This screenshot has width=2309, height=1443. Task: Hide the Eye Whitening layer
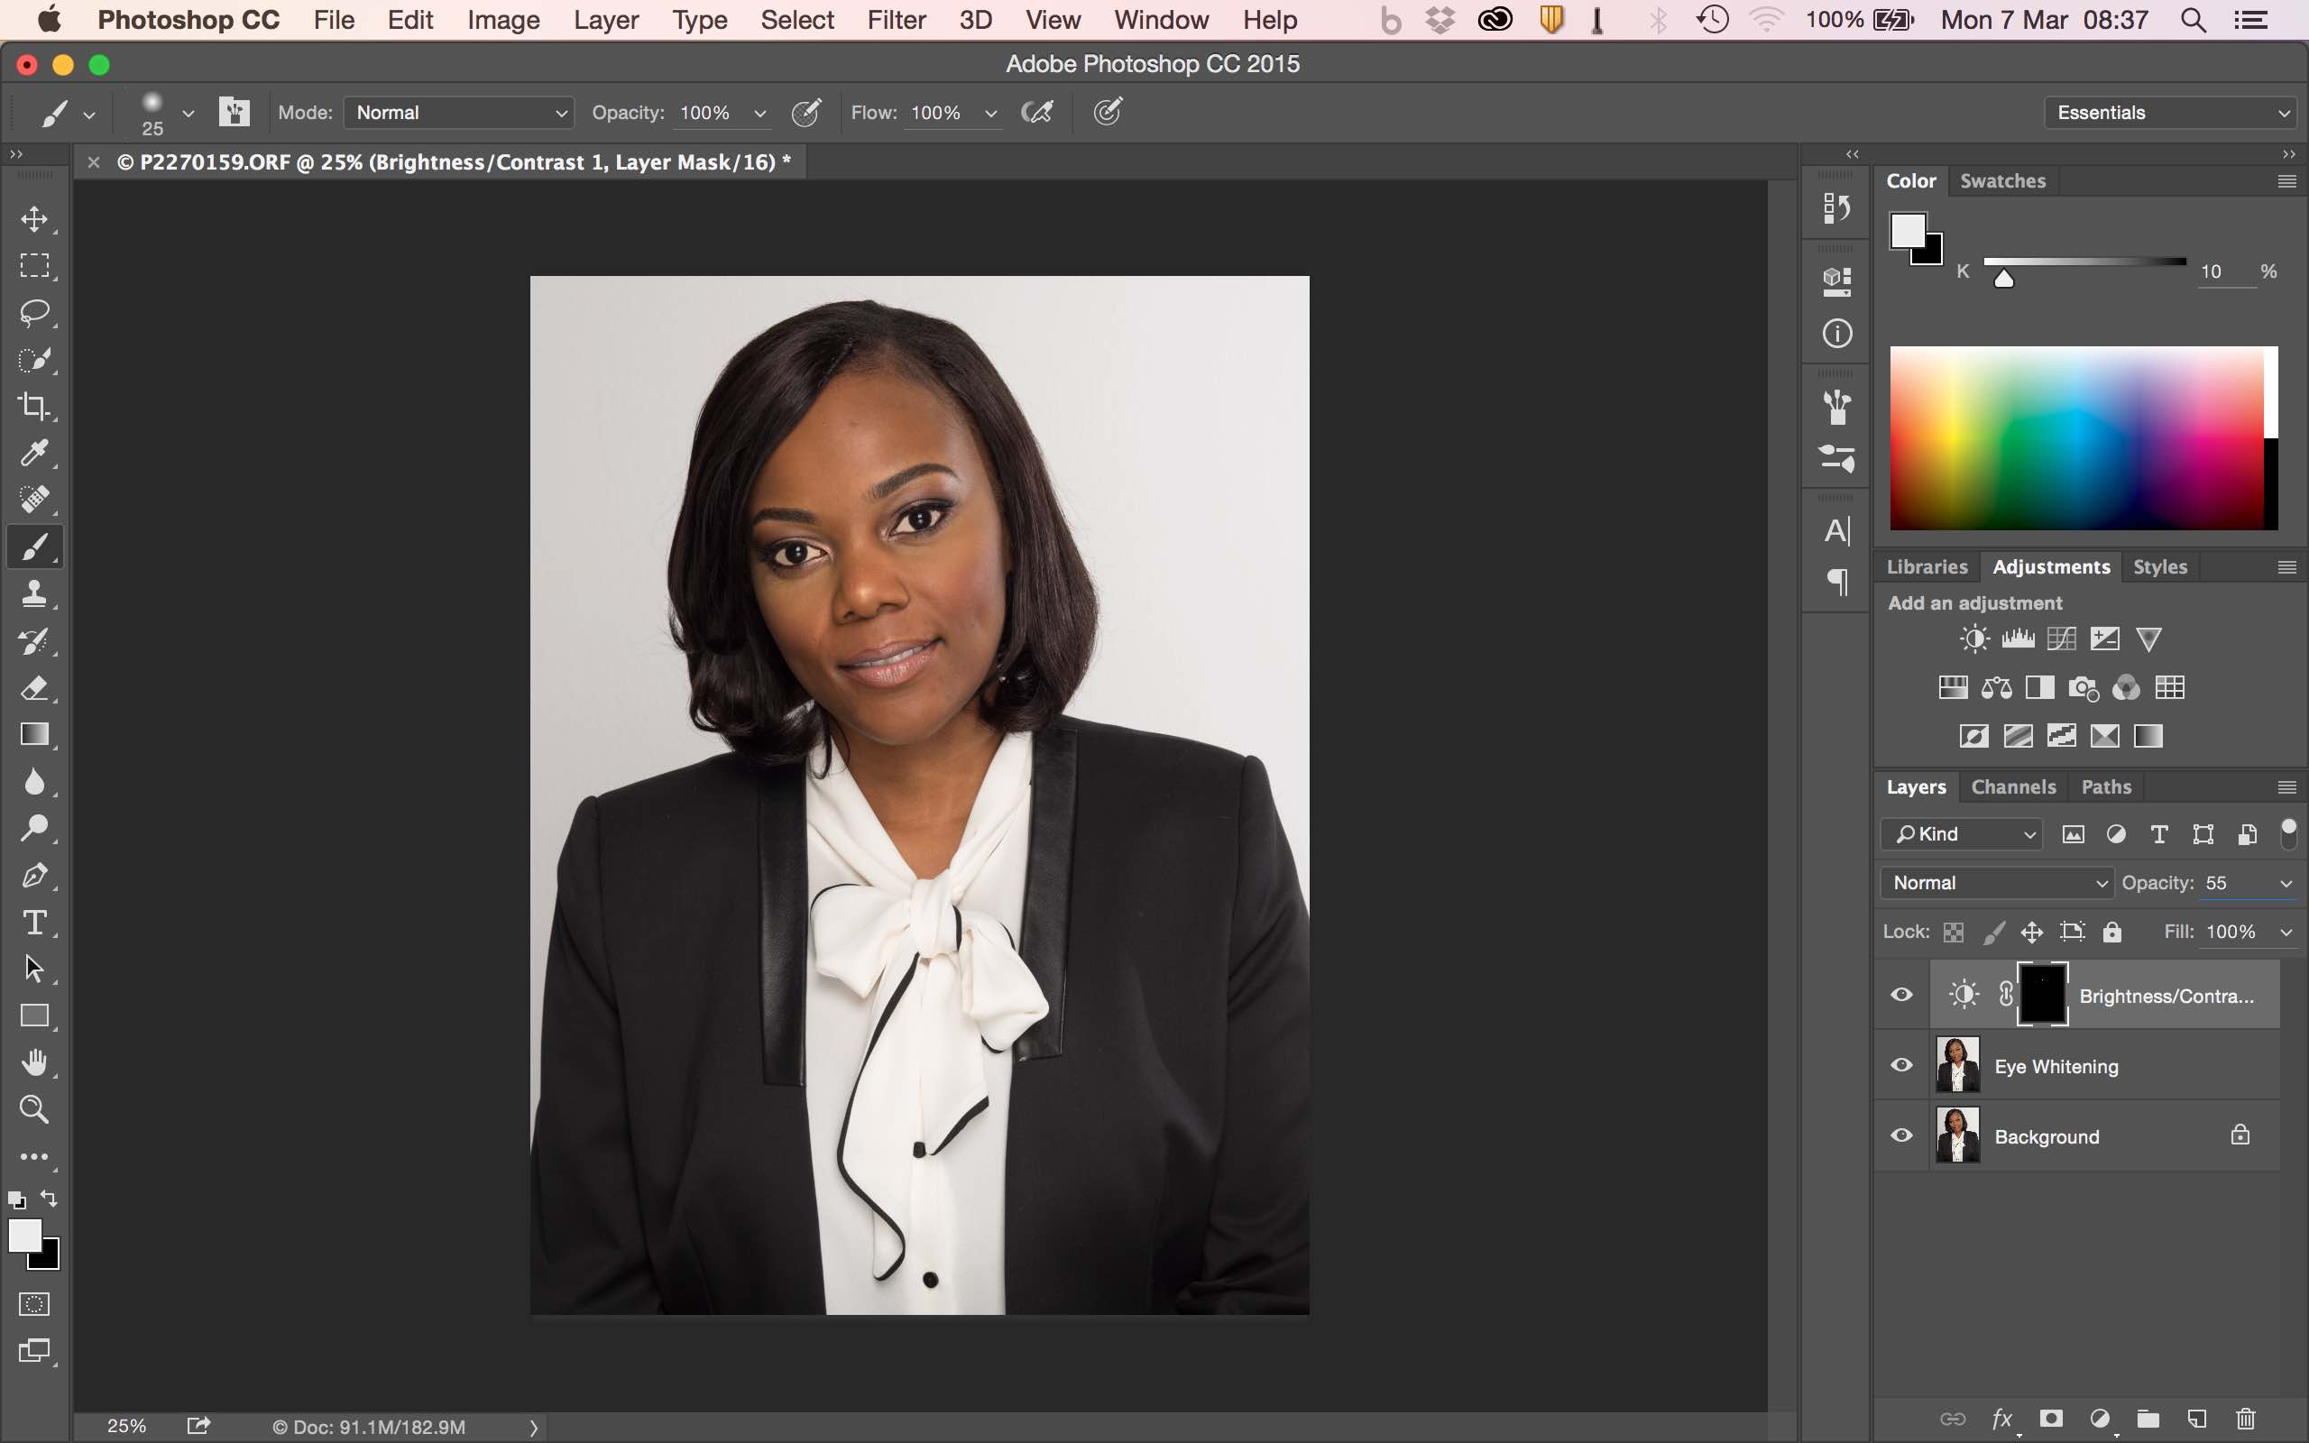coord(1901,1065)
